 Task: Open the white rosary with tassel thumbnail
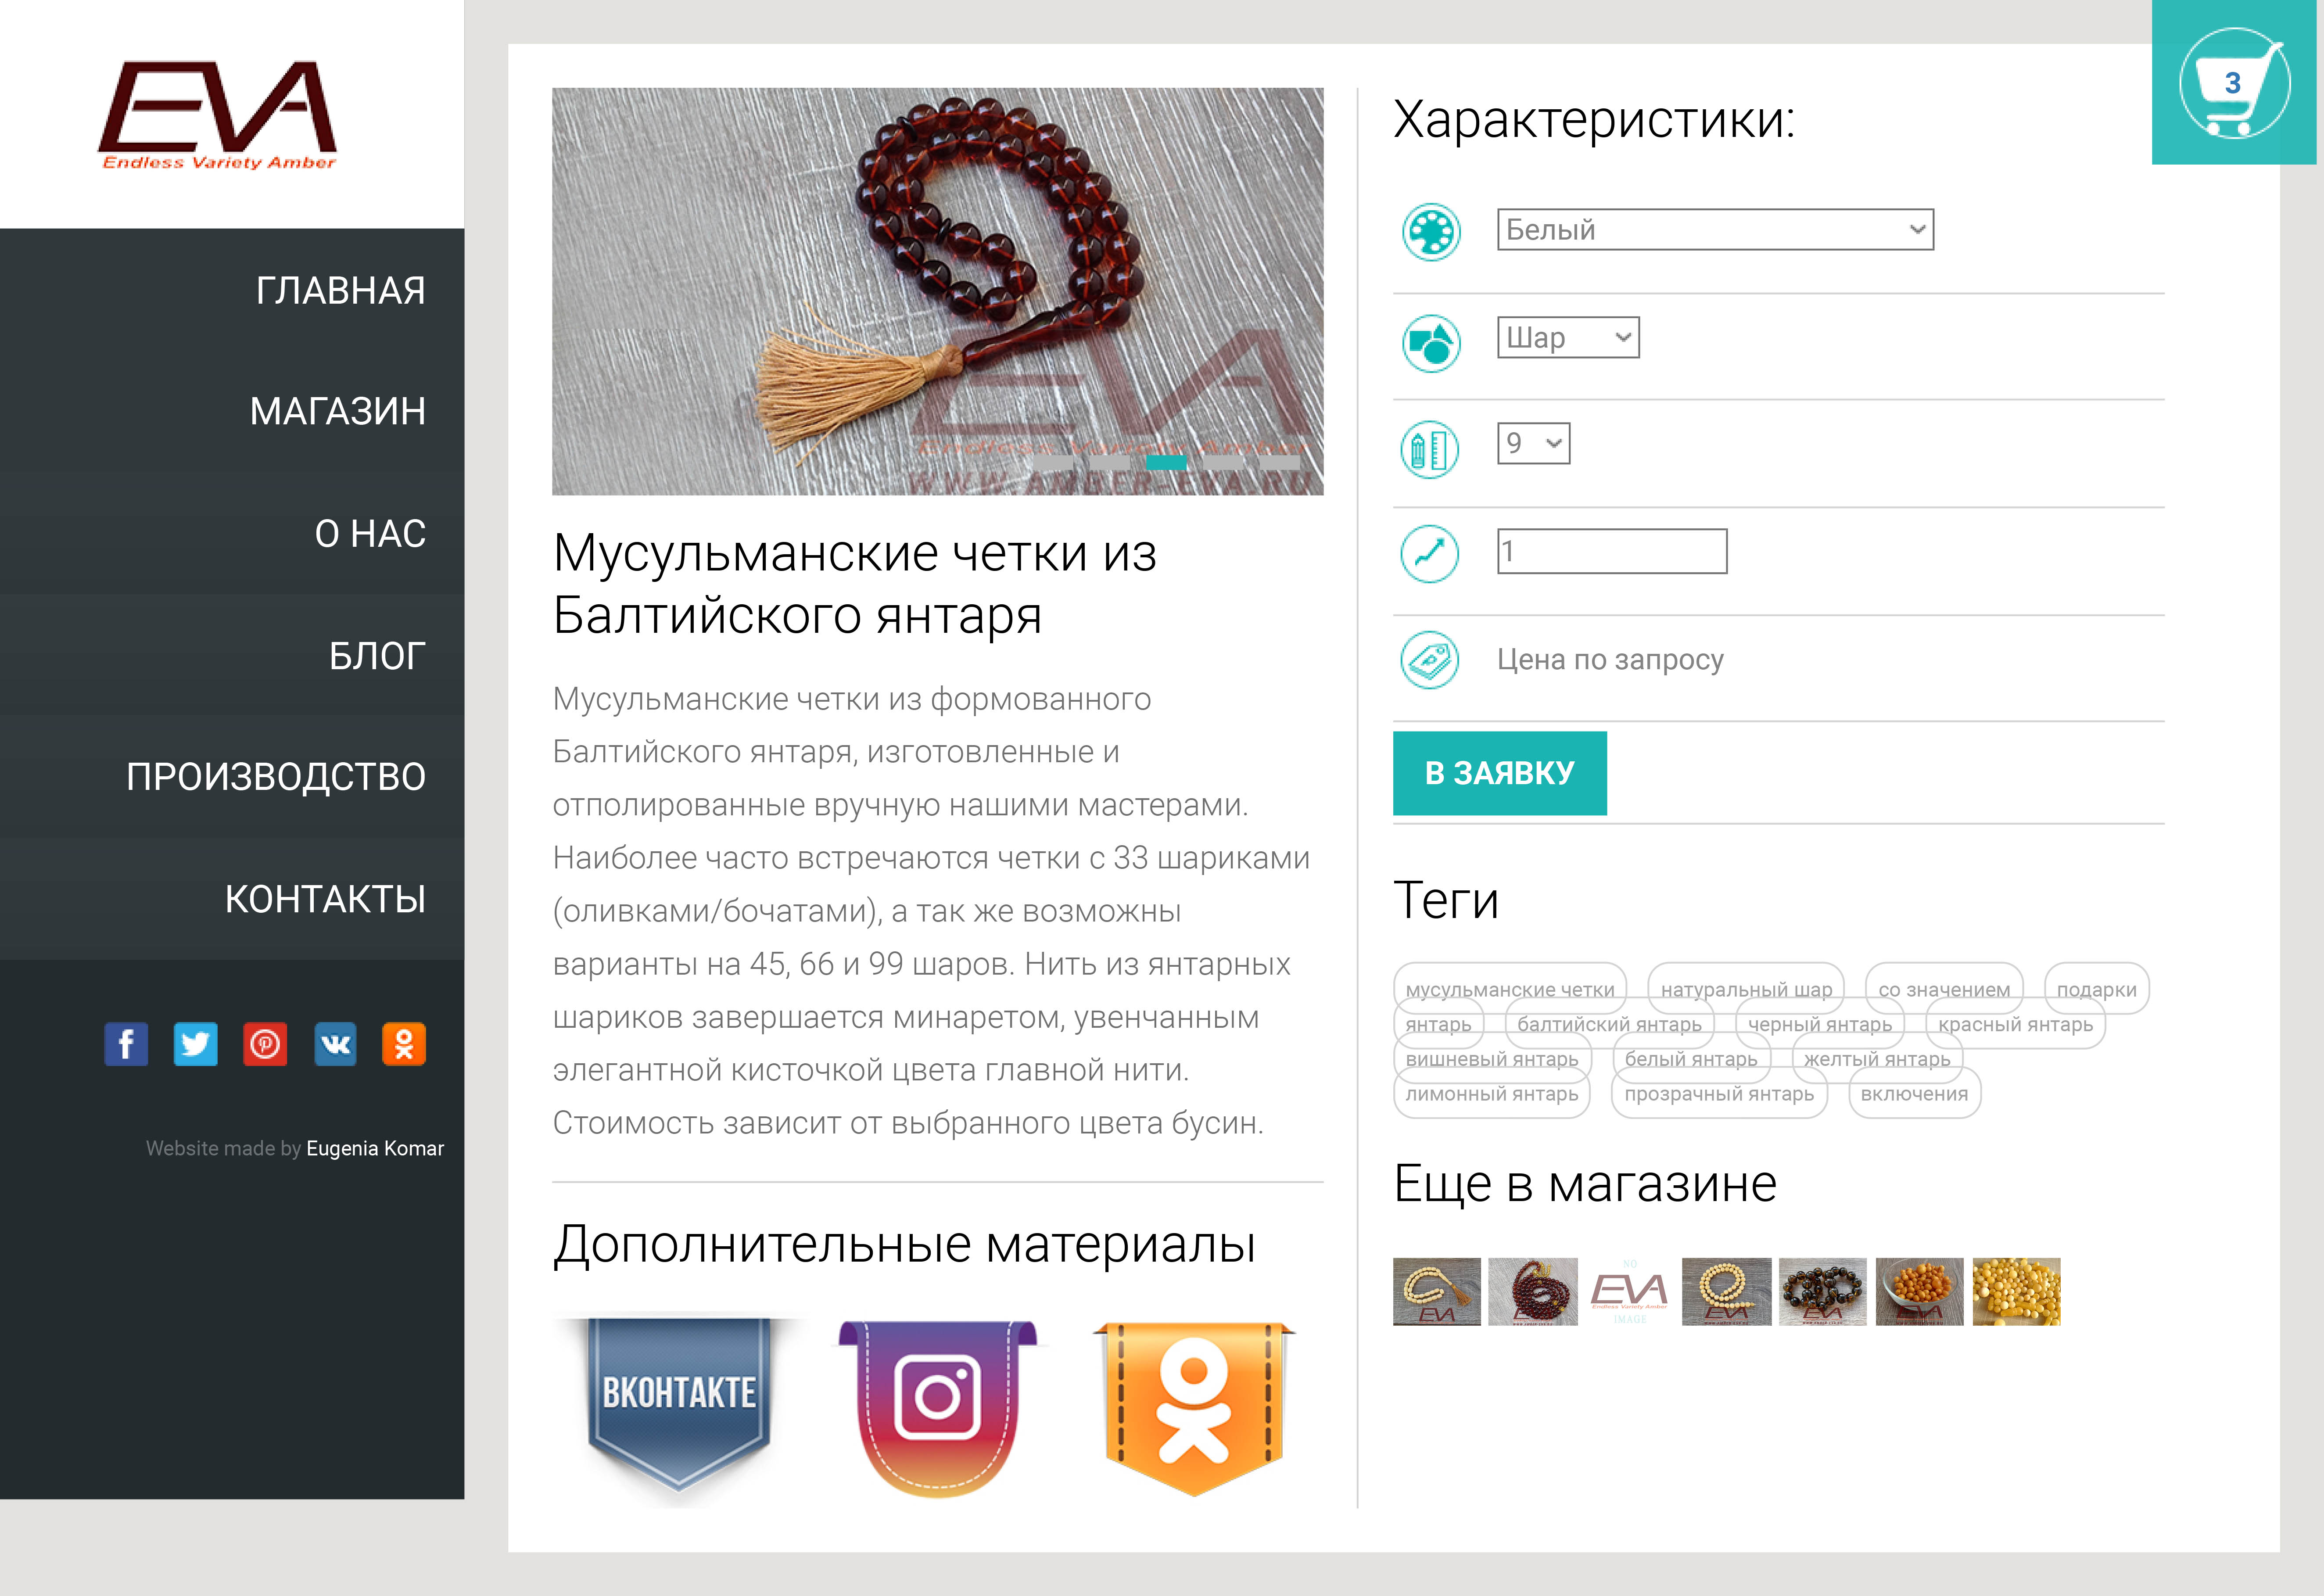click(1437, 1291)
